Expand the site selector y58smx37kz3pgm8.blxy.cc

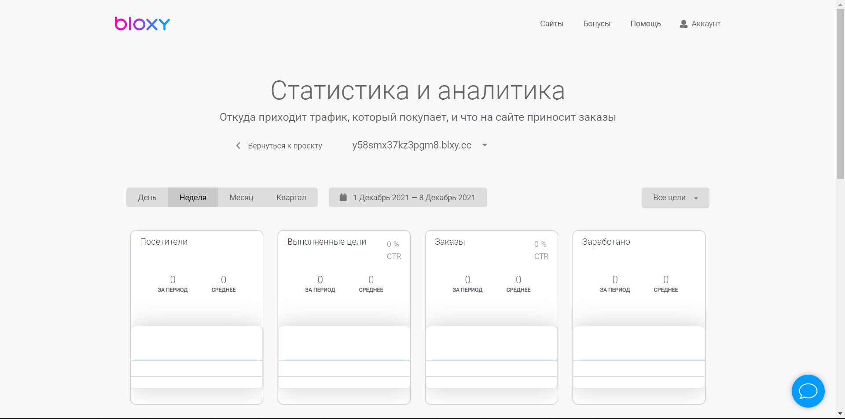419,145
